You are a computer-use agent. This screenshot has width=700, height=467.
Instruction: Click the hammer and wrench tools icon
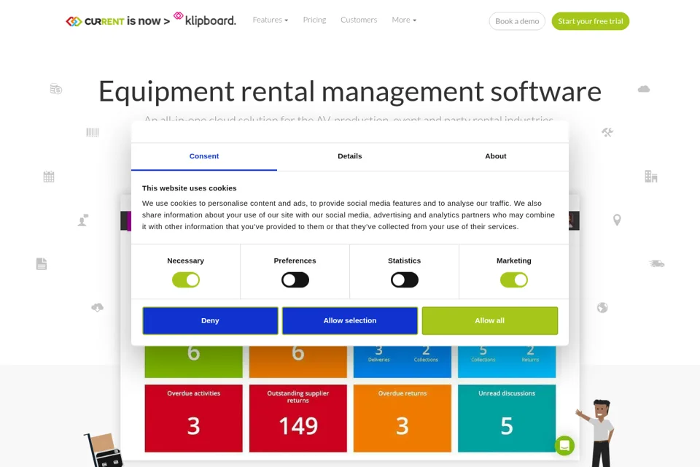[x=607, y=132]
